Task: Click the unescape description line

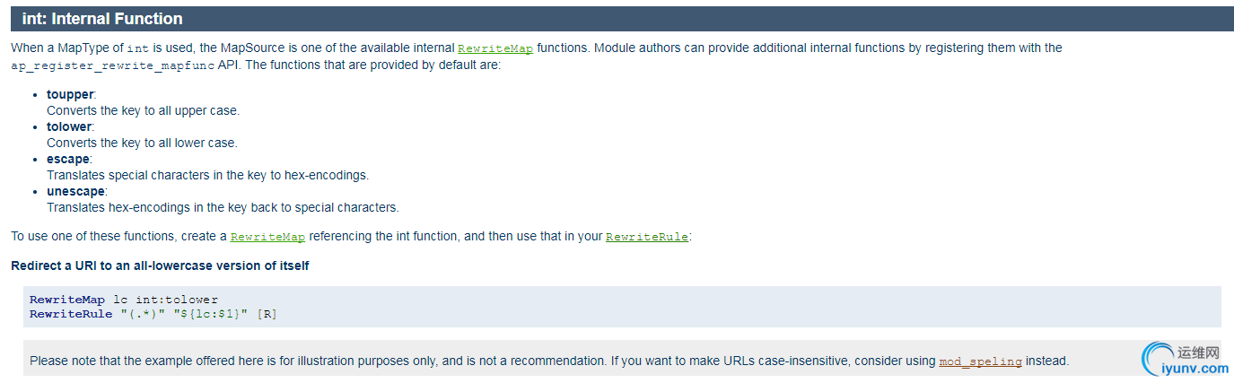Action: (223, 207)
